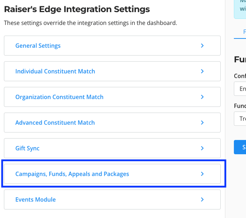Open the Events Module section label

(36, 200)
